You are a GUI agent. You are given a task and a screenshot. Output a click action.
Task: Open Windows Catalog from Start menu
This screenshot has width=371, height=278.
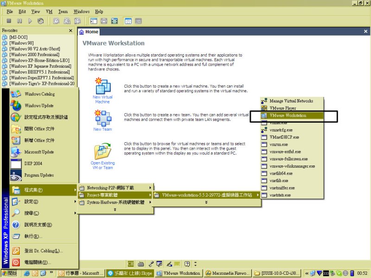pyautogui.click(x=44, y=94)
